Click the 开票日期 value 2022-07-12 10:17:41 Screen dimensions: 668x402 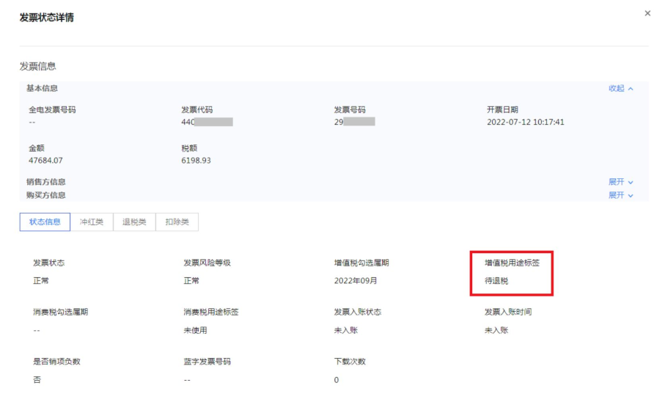point(525,123)
